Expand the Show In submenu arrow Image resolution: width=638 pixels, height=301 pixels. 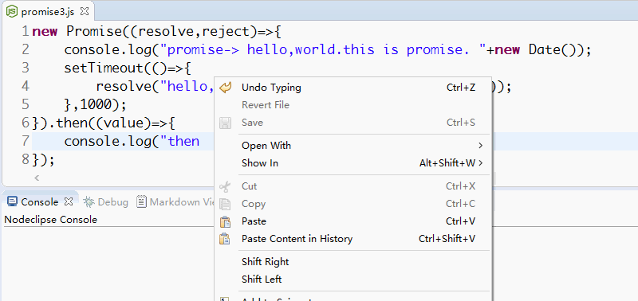click(481, 163)
